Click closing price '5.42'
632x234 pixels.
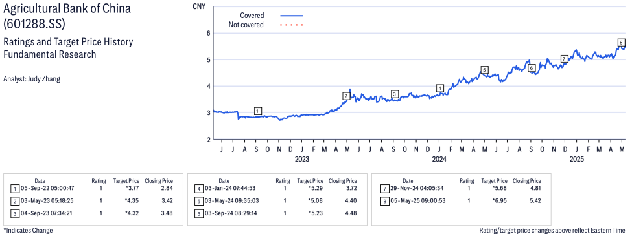click(535, 200)
